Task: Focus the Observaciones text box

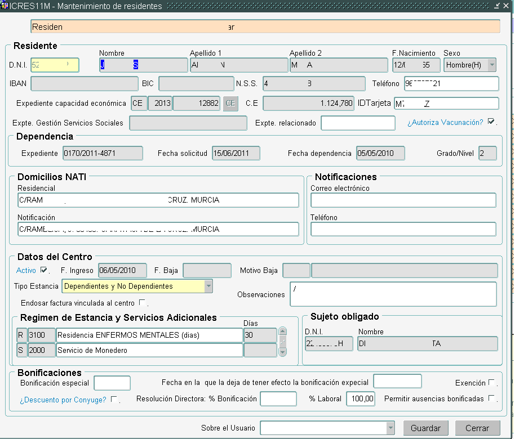Action: (x=393, y=294)
